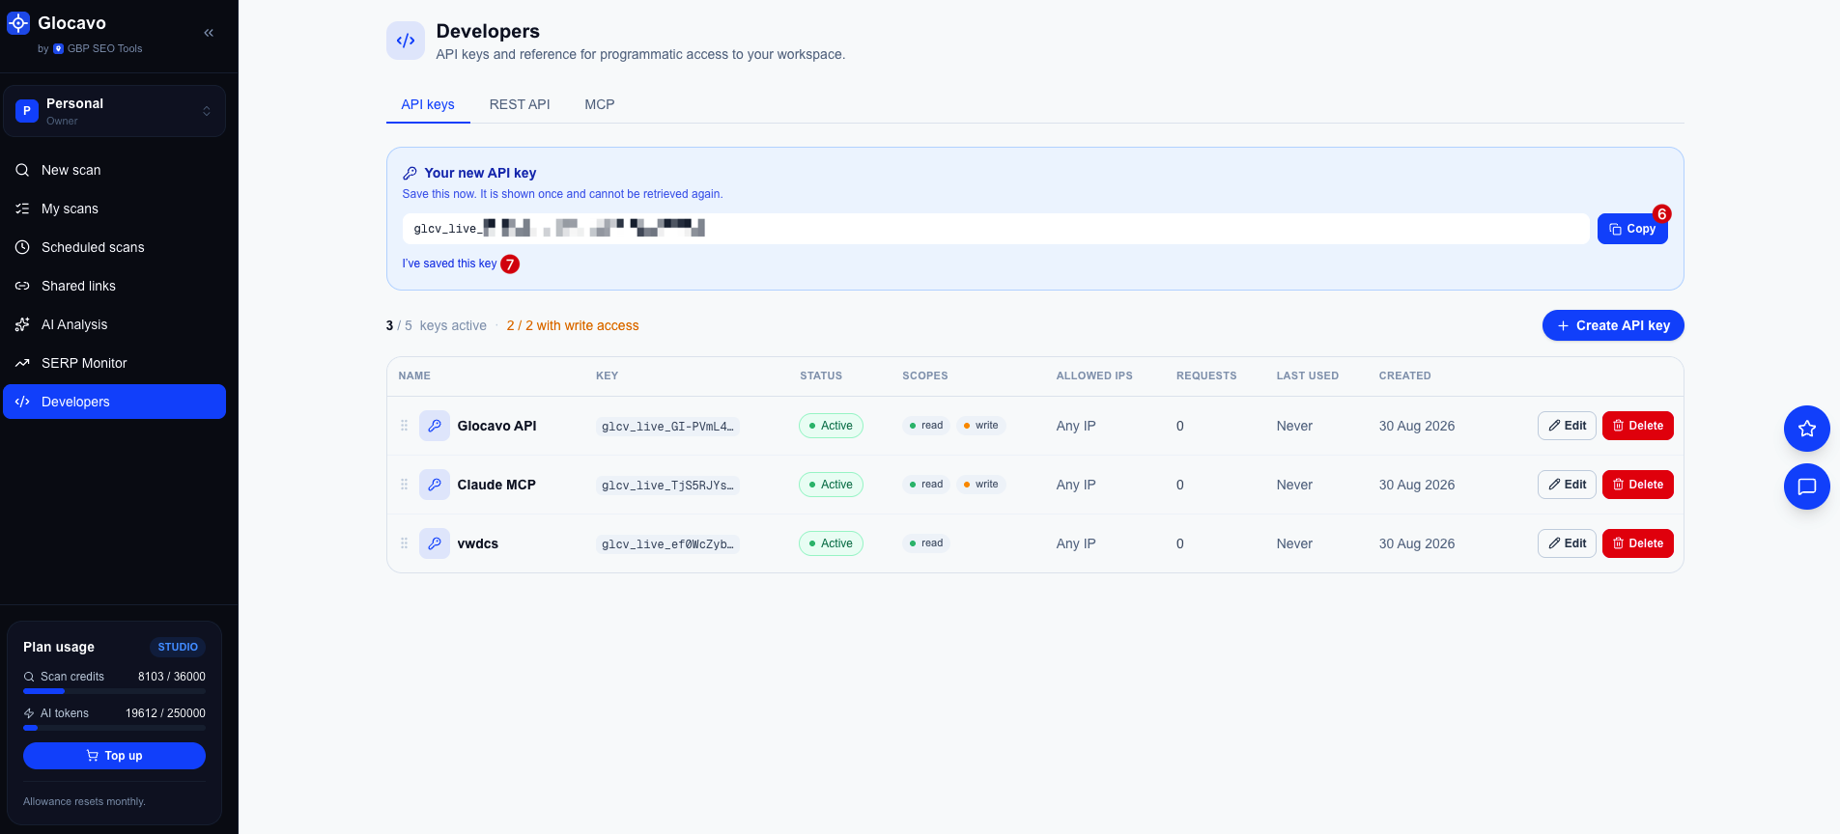Click the Glocavo logo icon
The image size is (1840, 834).
18,23
